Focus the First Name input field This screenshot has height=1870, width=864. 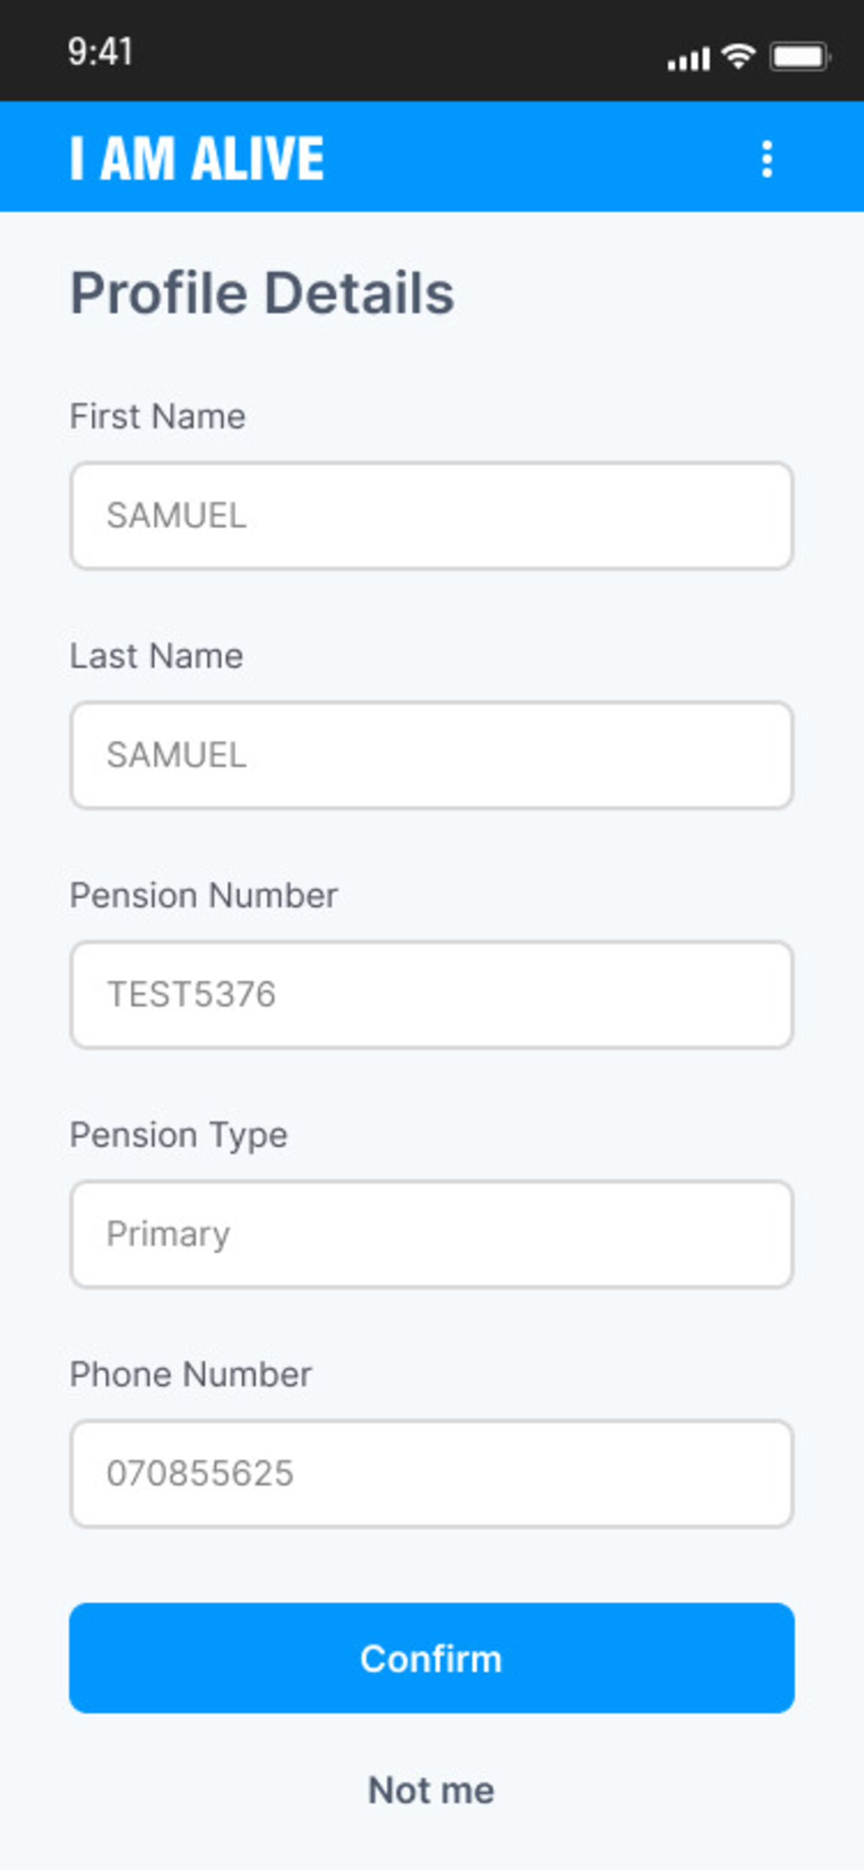click(x=431, y=516)
